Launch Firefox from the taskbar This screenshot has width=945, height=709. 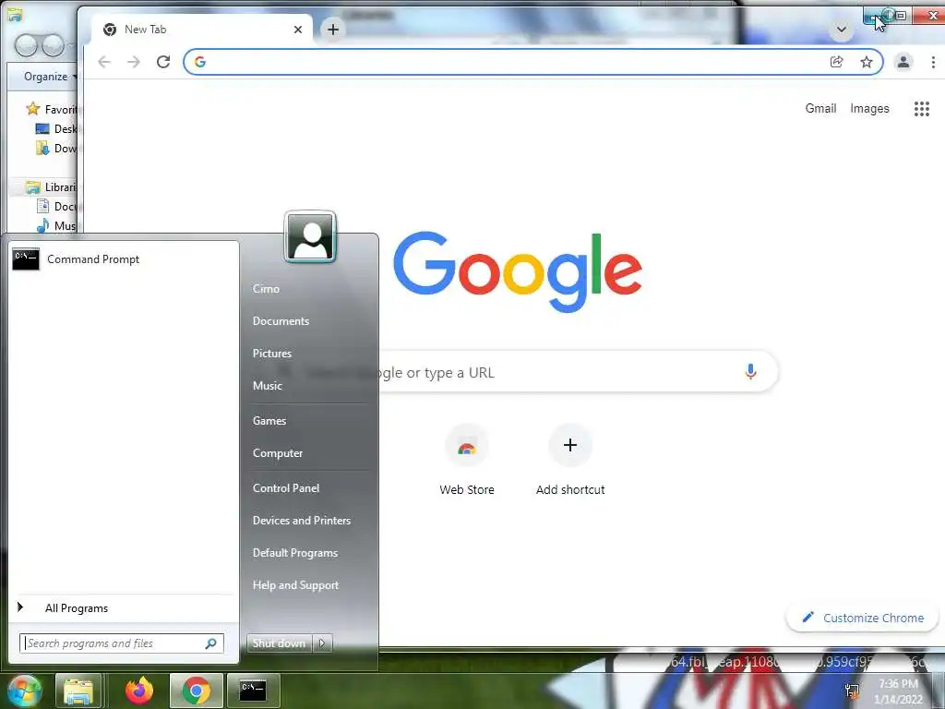point(139,691)
